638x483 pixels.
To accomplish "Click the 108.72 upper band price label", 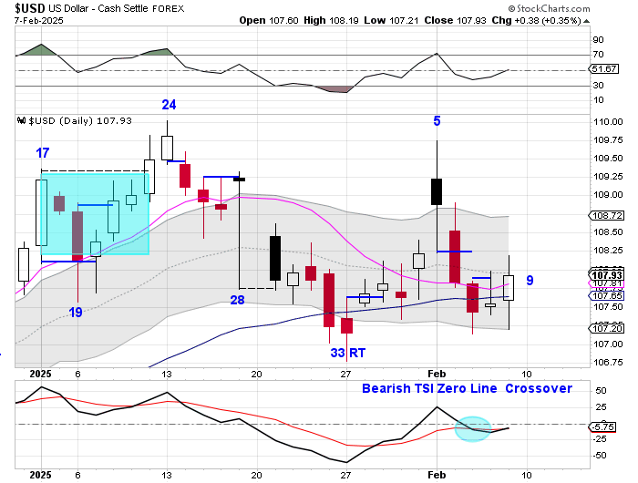I will 605,216.
